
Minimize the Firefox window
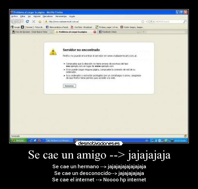(x=178, y=12)
